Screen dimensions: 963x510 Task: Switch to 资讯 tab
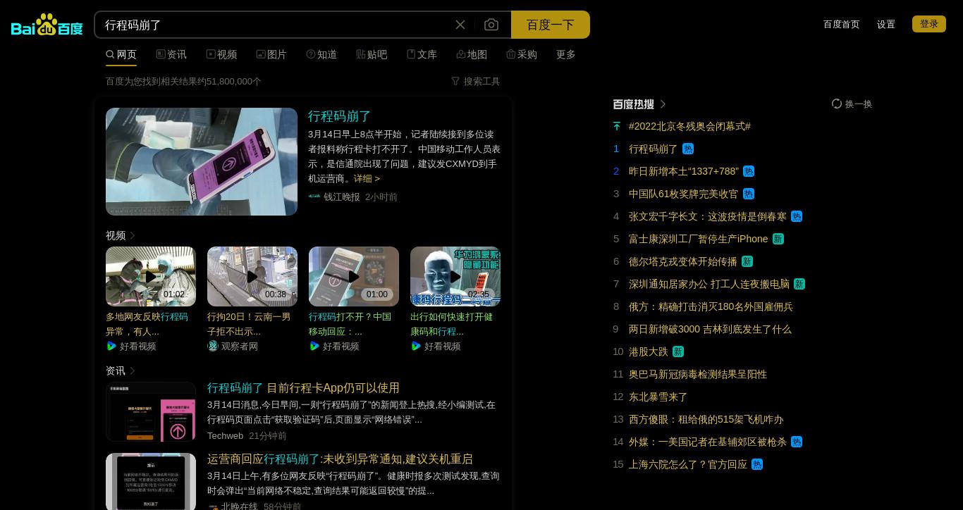pos(171,54)
